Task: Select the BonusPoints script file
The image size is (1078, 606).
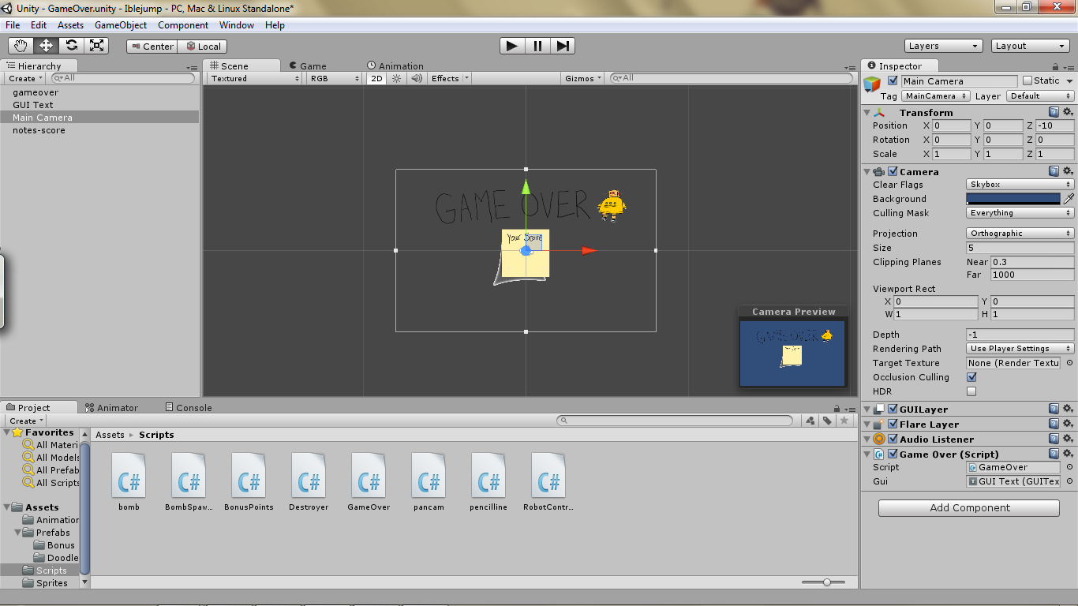Action: 249,481
